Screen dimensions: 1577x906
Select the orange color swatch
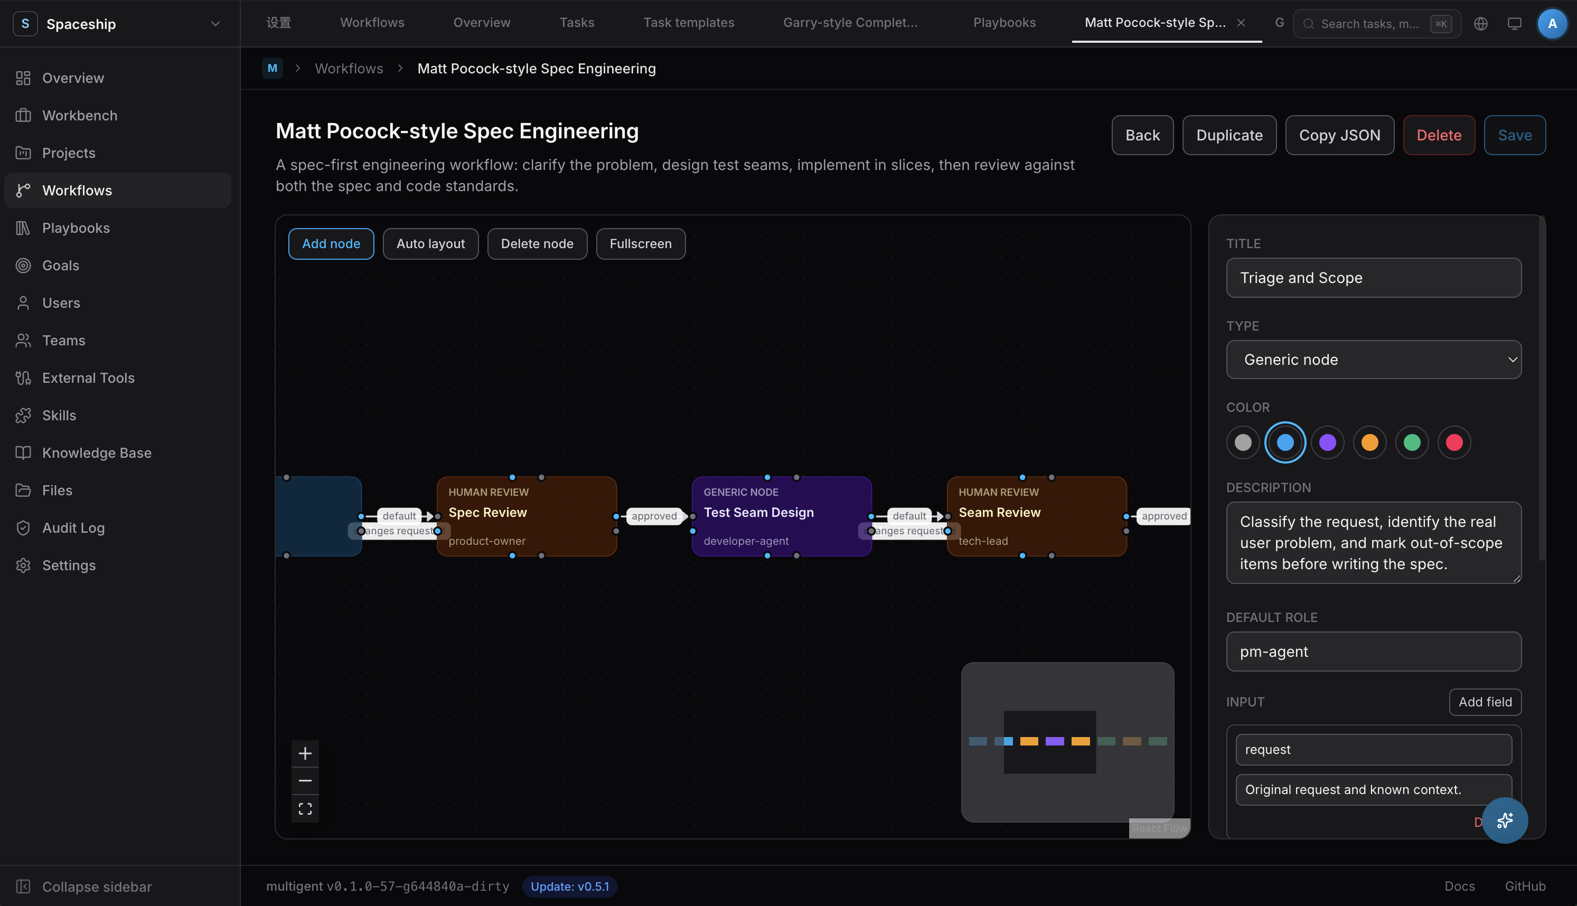coord(1369,442)
